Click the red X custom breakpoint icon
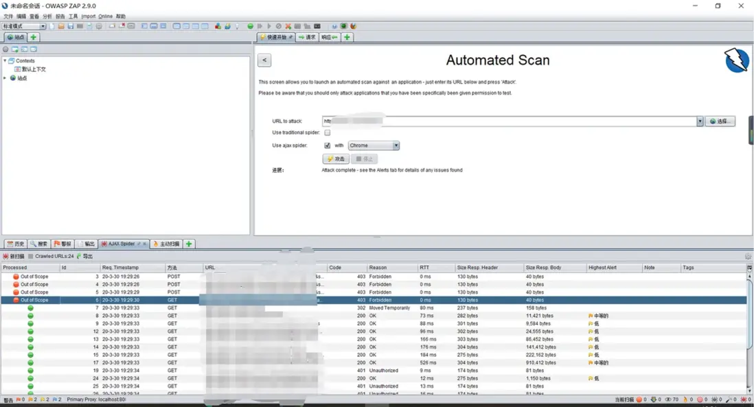This screenshot has width=754, height=407. pyautogui.click(x=288, y=26)
